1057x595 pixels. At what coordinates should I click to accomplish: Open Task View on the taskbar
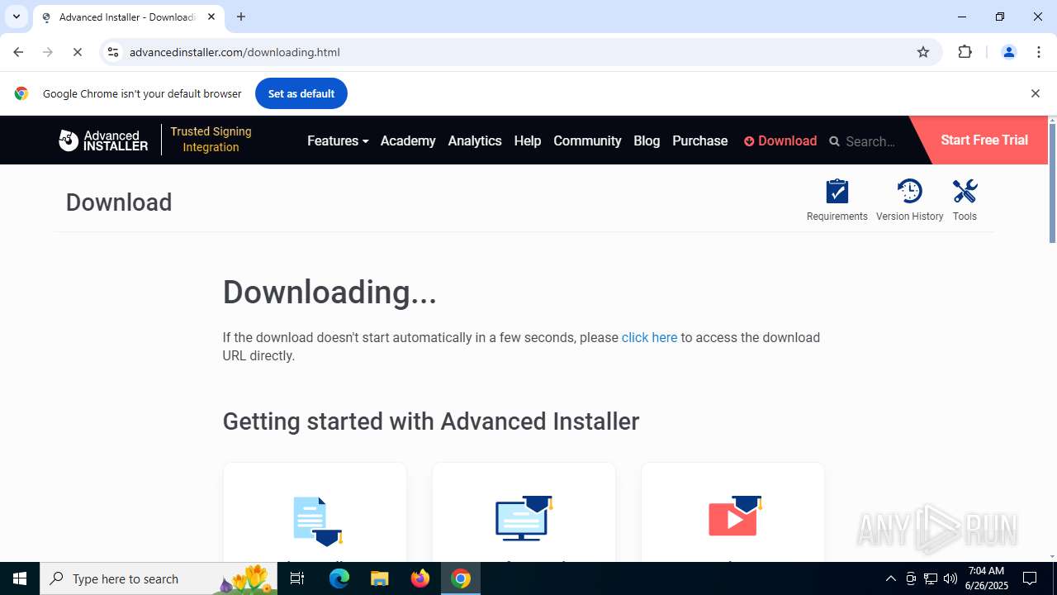pyautogui.click(x=297, y=578)
